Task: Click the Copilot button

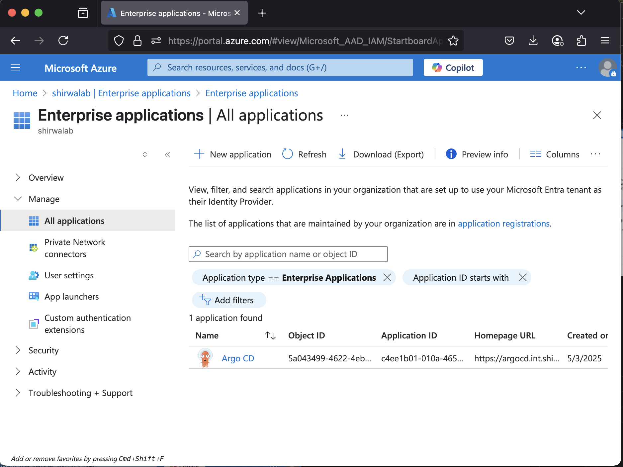Action: 453,68
